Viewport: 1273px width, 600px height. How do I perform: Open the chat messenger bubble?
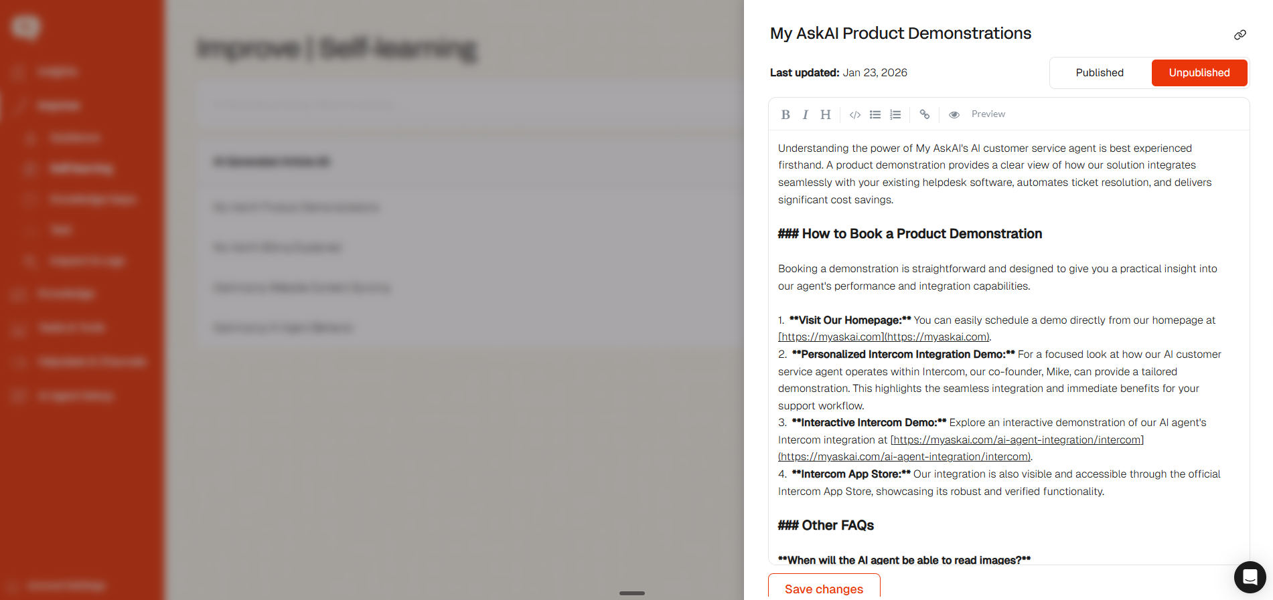pos(1250,577)
